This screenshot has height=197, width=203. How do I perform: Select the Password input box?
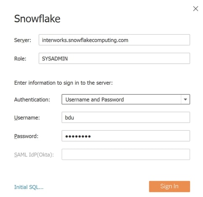[126, 136]
